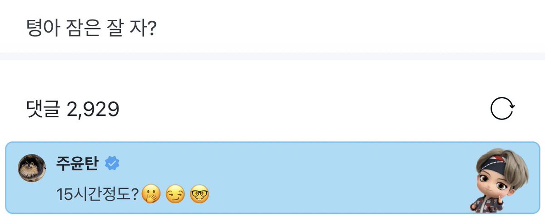545x216 pixels.
Task: Open the dog profile picture of 주윤탄
Action: point(32,168)
